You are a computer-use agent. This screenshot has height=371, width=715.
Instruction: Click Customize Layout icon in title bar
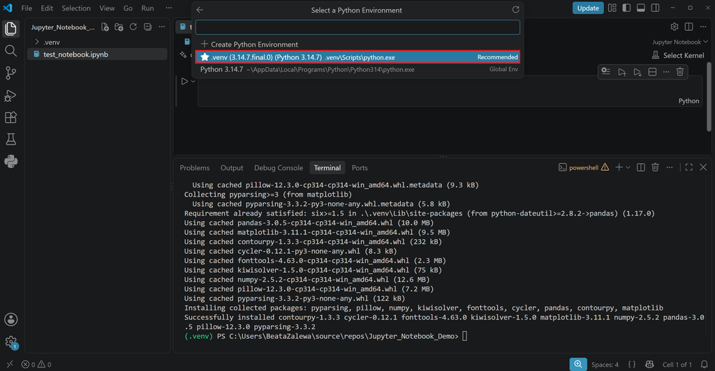pyautogui.click(x=612, y=8)
